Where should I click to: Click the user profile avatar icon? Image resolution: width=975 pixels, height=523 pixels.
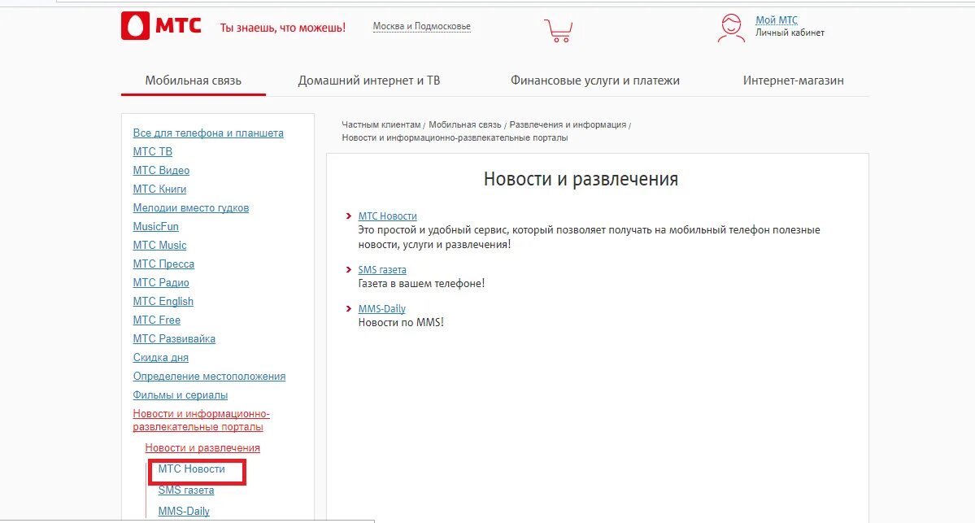click(x=731, y=28)
